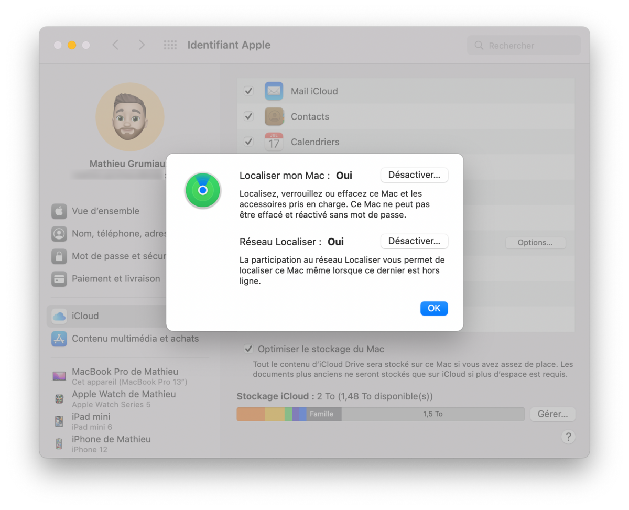Click the iPad mini device icon
The height and width of the screenshot is (510, 629).
coord(59,421)
